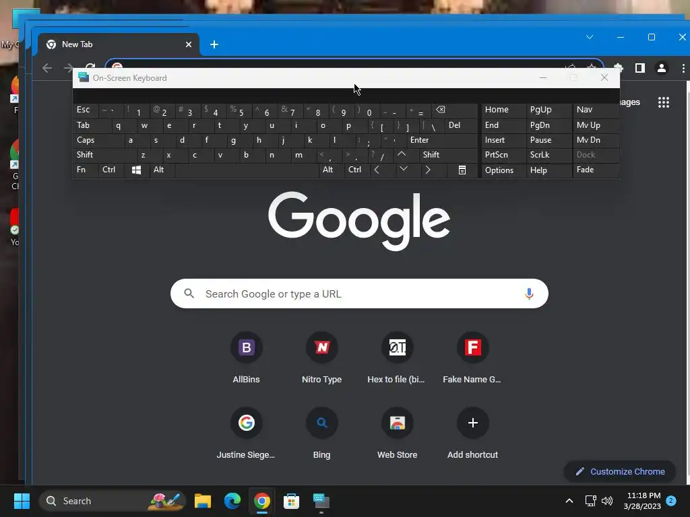Launch Microsoft Edge from taskbar
The image size is (690, 517).
click(x=232, y=501)
